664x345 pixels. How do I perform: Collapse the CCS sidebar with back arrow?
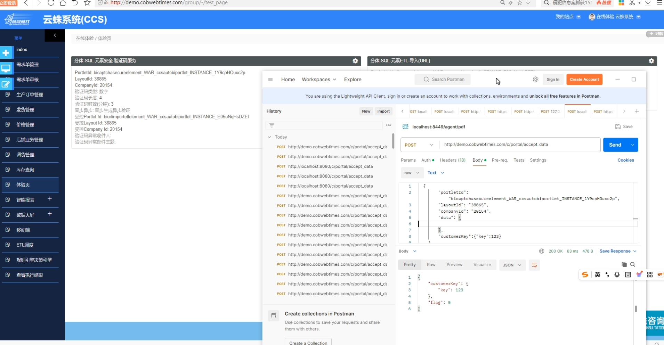pyautogui.click(x=55, y=35)
